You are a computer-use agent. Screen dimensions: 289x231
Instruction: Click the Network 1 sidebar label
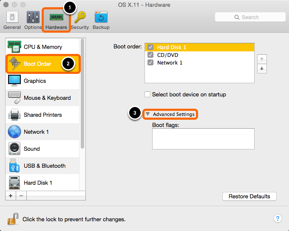(x=36, y=132)
